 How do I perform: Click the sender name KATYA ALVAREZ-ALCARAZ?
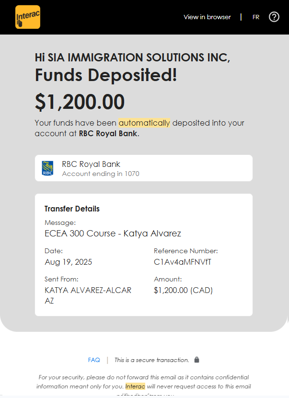88,291
